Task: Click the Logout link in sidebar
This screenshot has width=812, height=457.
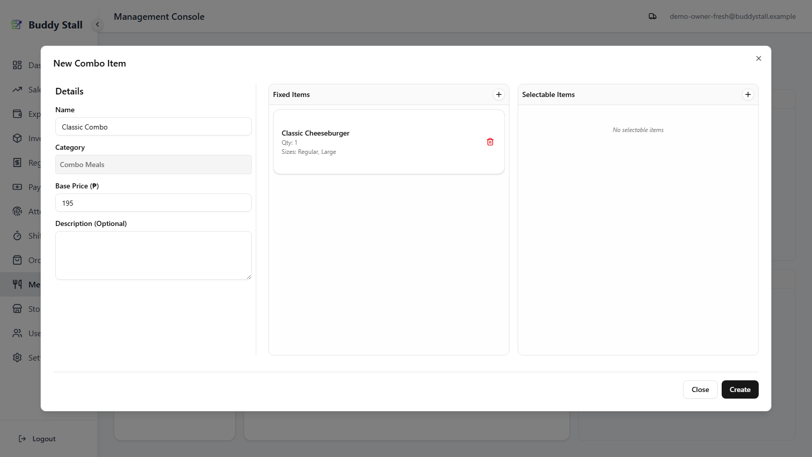Action: click(37, 439)
